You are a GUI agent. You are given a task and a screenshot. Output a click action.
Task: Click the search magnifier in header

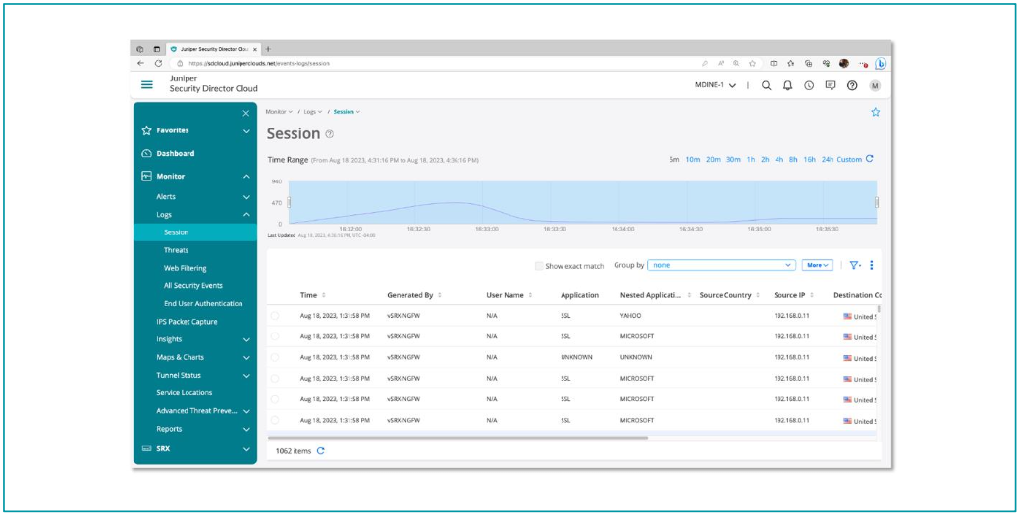coord(767,85)
